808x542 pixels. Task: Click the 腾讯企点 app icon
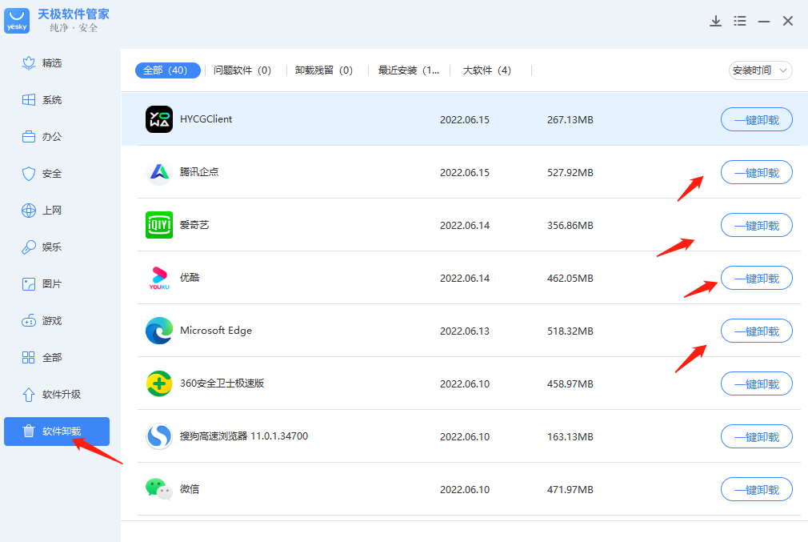(159, 172)
